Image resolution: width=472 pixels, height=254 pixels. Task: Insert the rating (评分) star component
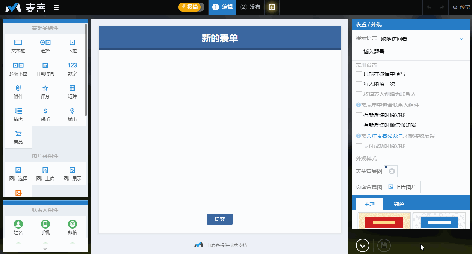(45, 92)
